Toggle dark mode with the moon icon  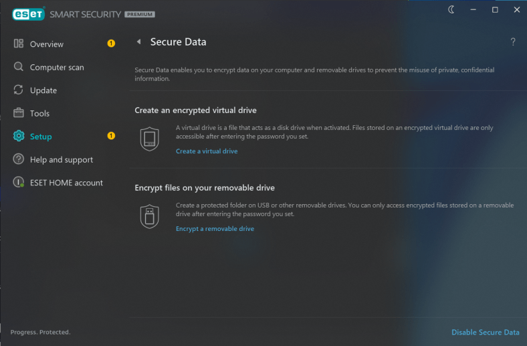pyautogui.click(x=451, y=10)
